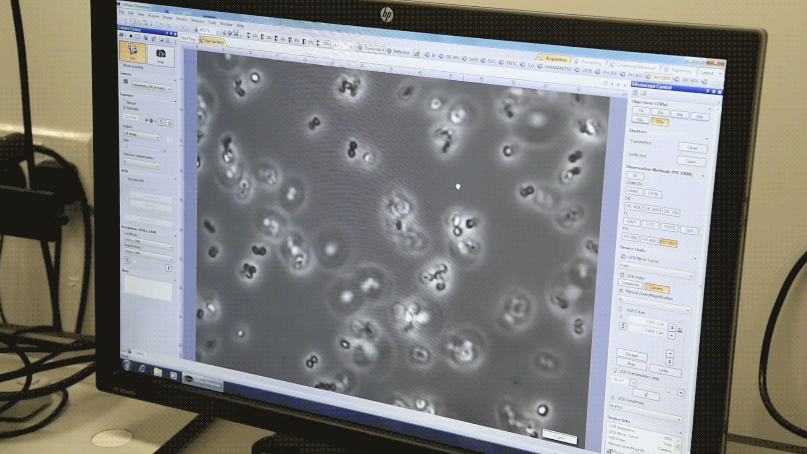The height and width of the screenshot is (454, 807).
Task: Decrease lamp voltage with minus button
Action: [x=633, y=383]
